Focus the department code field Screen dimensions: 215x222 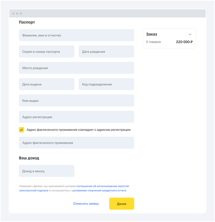[106, 84]
